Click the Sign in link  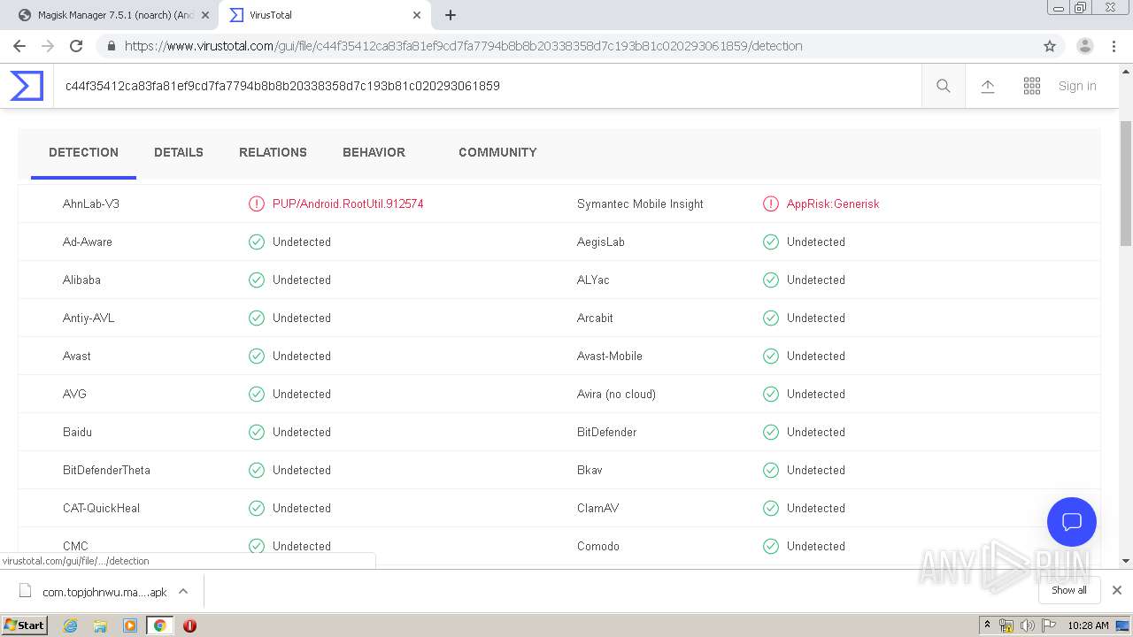point(1077,86)
